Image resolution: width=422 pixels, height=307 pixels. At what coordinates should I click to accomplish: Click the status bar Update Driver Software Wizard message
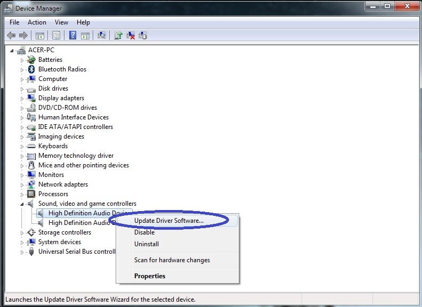[100, 300]
